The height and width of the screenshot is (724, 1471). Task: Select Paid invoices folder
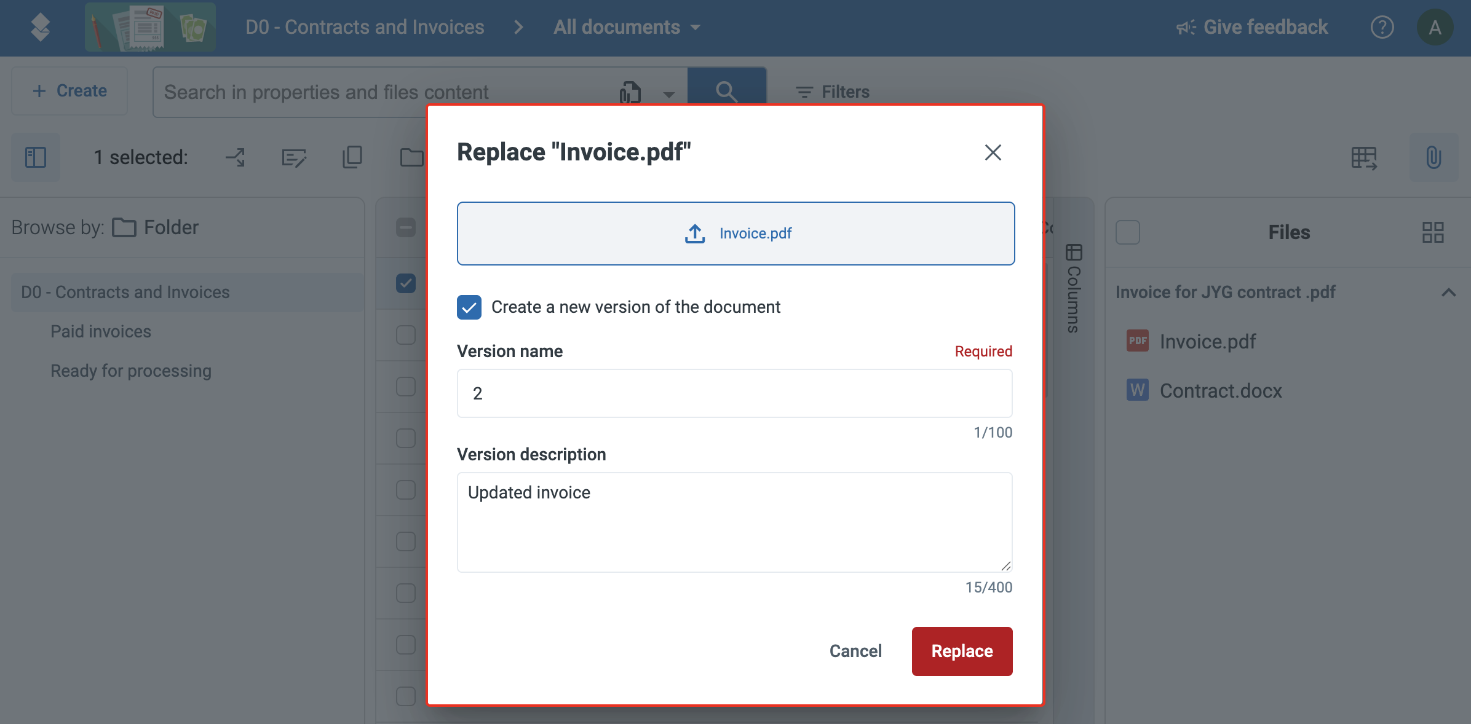coord(101,331)
